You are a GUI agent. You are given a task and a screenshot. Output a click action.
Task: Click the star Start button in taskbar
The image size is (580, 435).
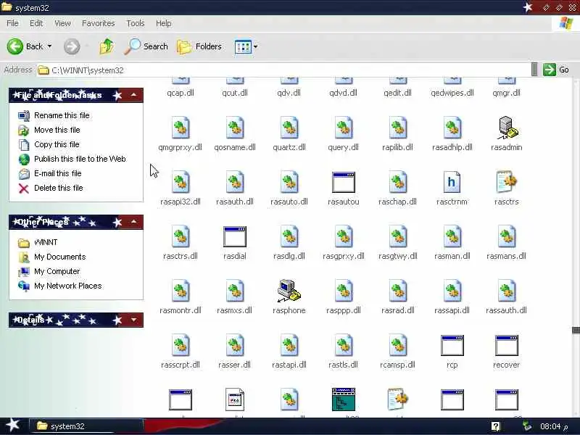[x=12, y=425]
